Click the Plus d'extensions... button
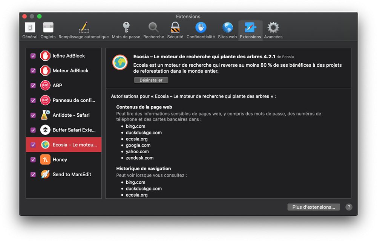 pos(314,207)
